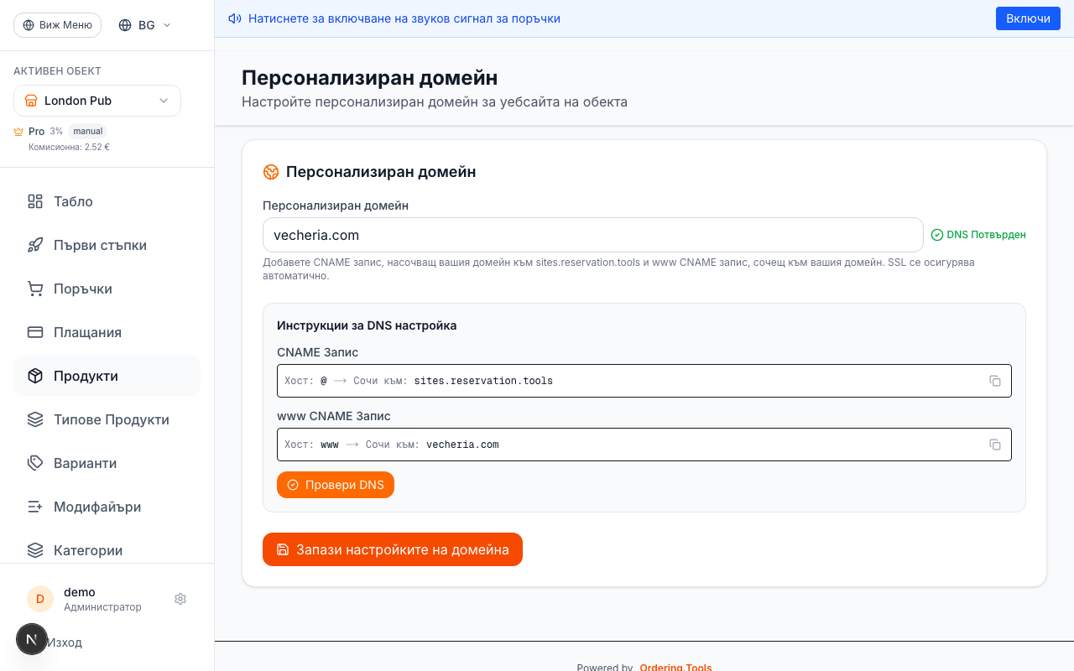1074x671 pixels.
Task: Click the shopping cart icon beside Поръчки
Action: click(x=34, y=289)
